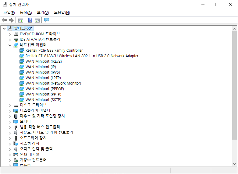This screenshot has height=174, width=238.
Task: Click the 네트워크 어댑터 category icon
Action: click(16, 45)
